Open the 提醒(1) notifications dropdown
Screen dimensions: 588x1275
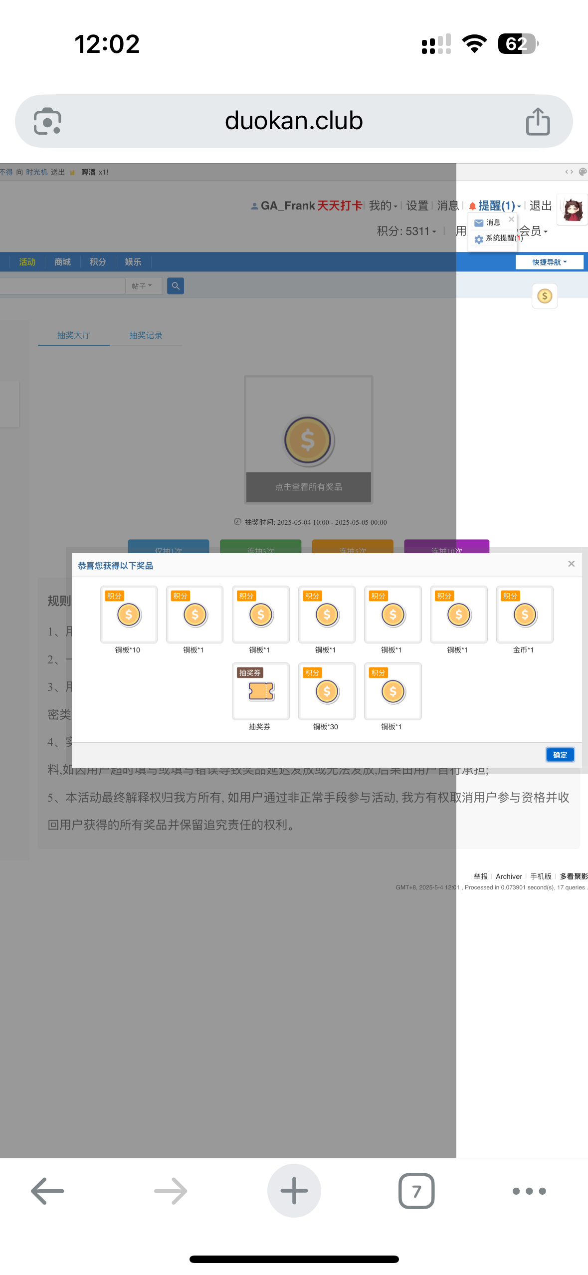[x=496, y=206]
